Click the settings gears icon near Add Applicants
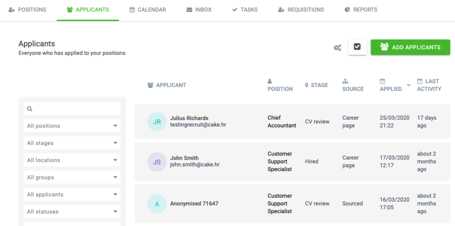This screenshot has height=226, width=455. (337, 47)
